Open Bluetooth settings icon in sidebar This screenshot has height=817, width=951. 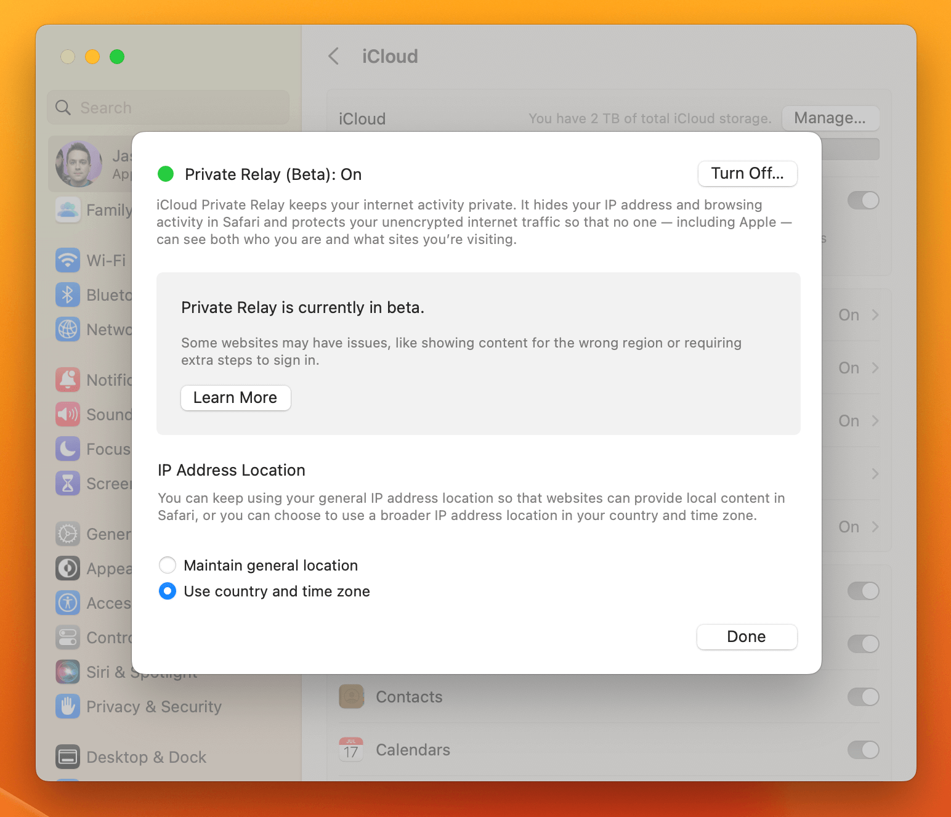click(x=68, y=295)
